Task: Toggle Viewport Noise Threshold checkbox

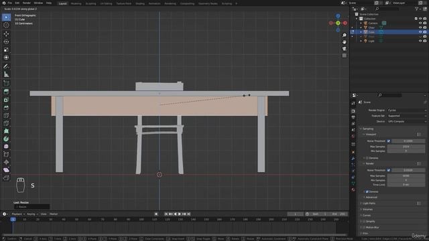Action: tap(389, 141)
